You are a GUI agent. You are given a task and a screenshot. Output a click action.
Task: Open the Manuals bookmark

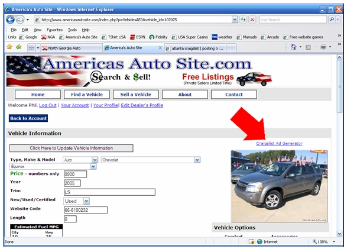247,37
